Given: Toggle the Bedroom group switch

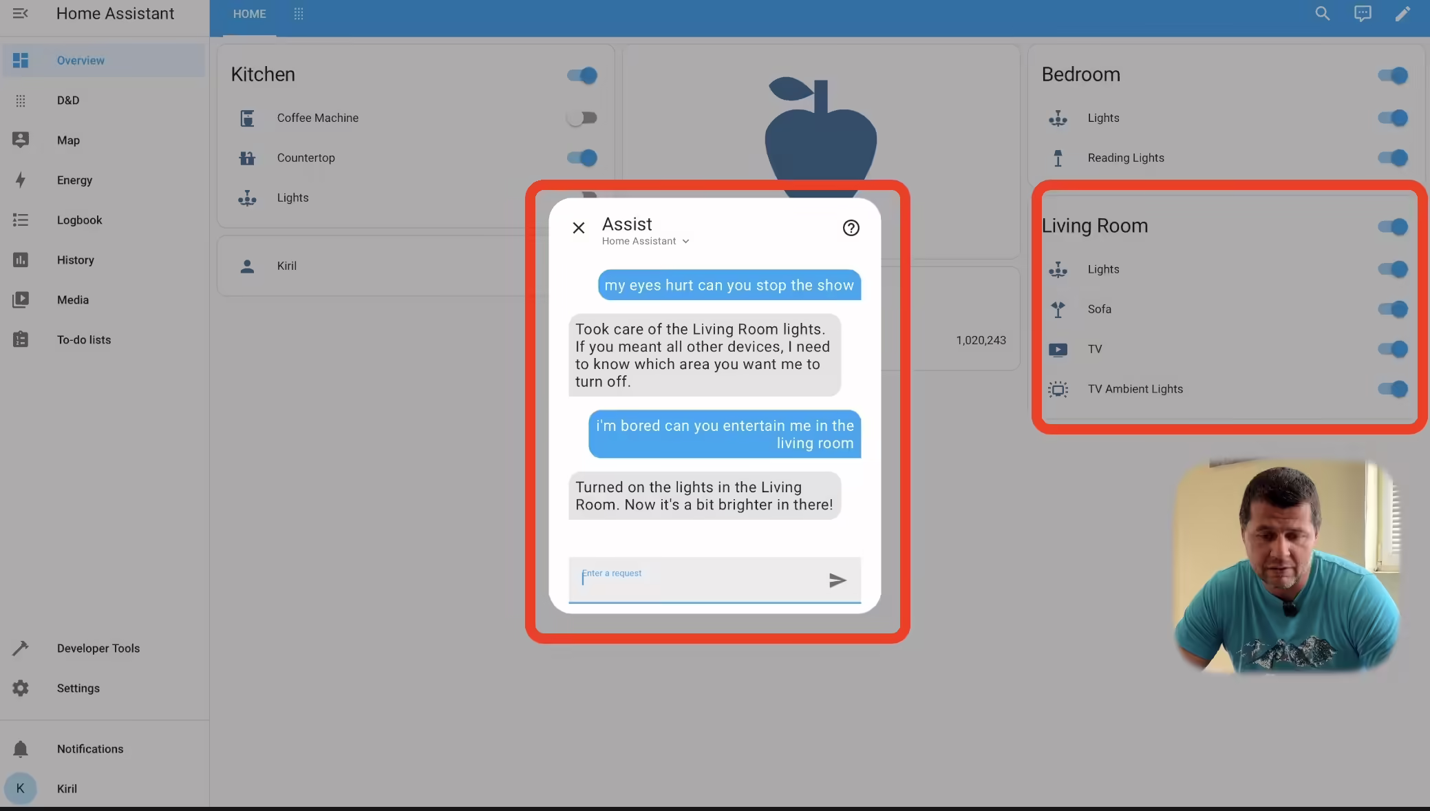Looking at the screenshot, I should [x=1393, y=75].
